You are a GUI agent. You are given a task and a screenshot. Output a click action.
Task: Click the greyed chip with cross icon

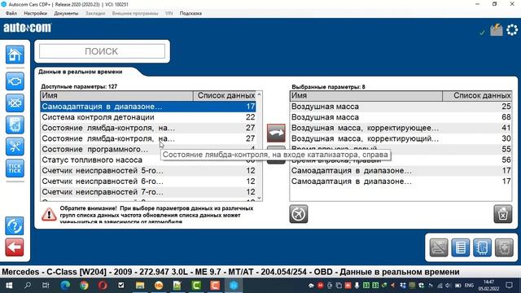(505, 247)
